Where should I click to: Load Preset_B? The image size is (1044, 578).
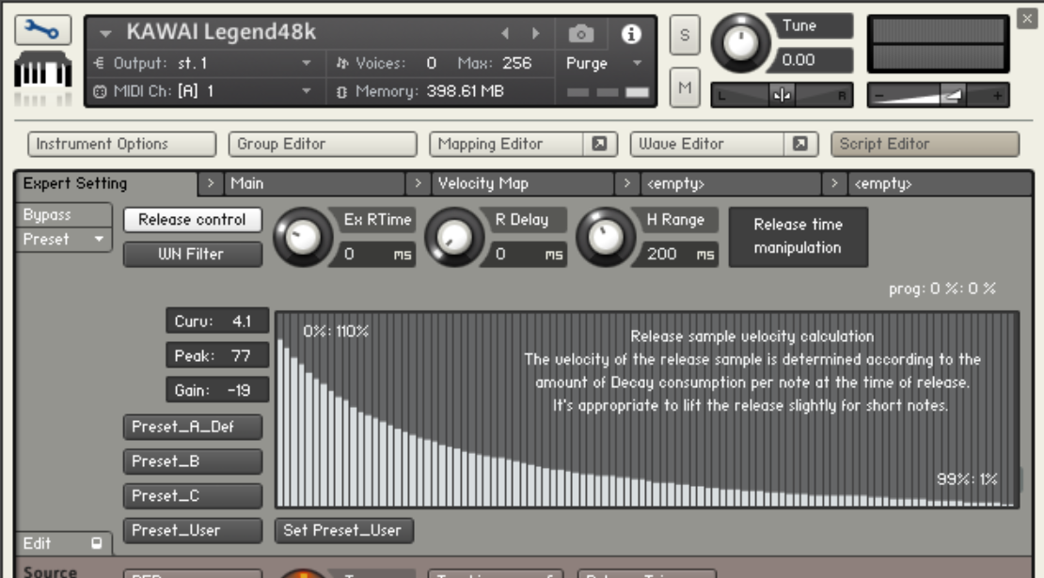pyautogui.click(x=192, y=461)
